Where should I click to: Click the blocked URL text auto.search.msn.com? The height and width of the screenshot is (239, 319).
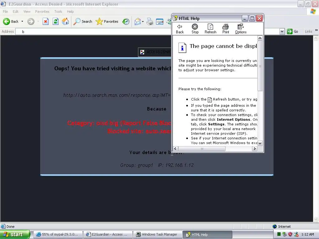[x=117, y=95]
